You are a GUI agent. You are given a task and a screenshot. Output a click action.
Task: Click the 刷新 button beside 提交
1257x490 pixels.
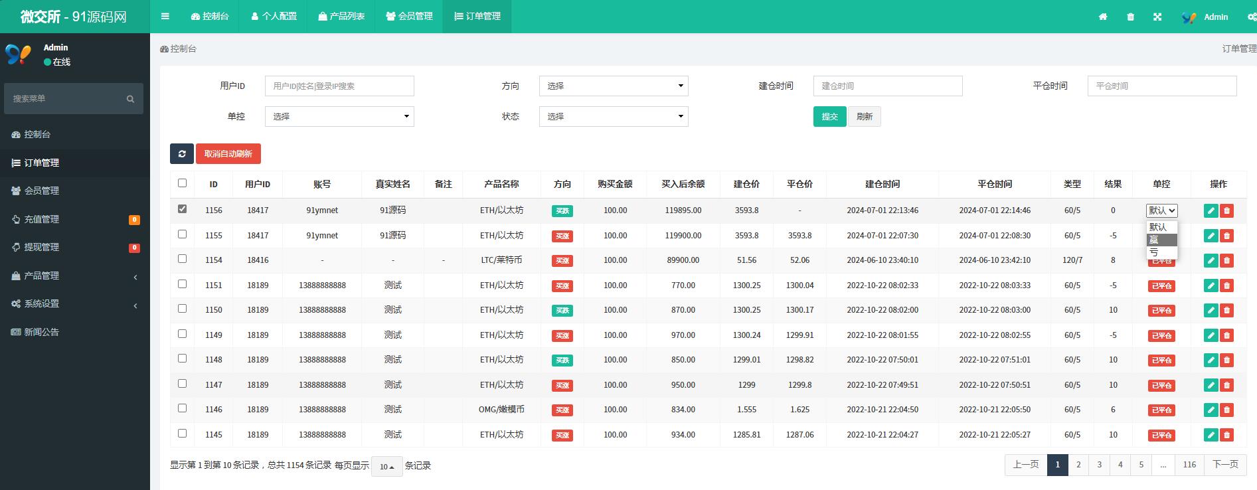[x=864, y=116]
